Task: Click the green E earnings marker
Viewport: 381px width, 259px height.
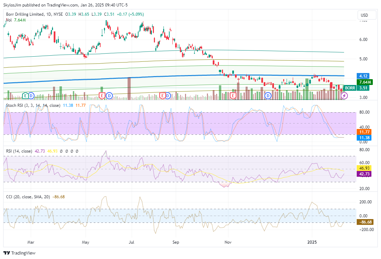Action: click(x=25, y=96)
